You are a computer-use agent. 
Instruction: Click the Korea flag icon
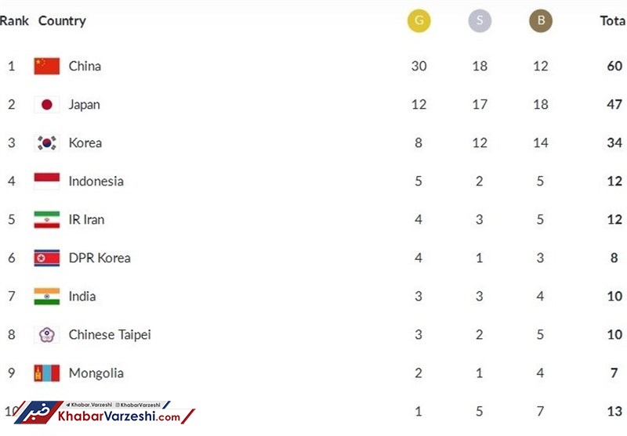tap(47, 142)
